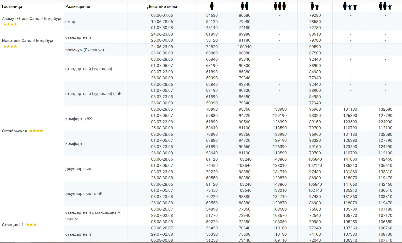Select the price 108050

pyautogui.click(x=280, y=222)
